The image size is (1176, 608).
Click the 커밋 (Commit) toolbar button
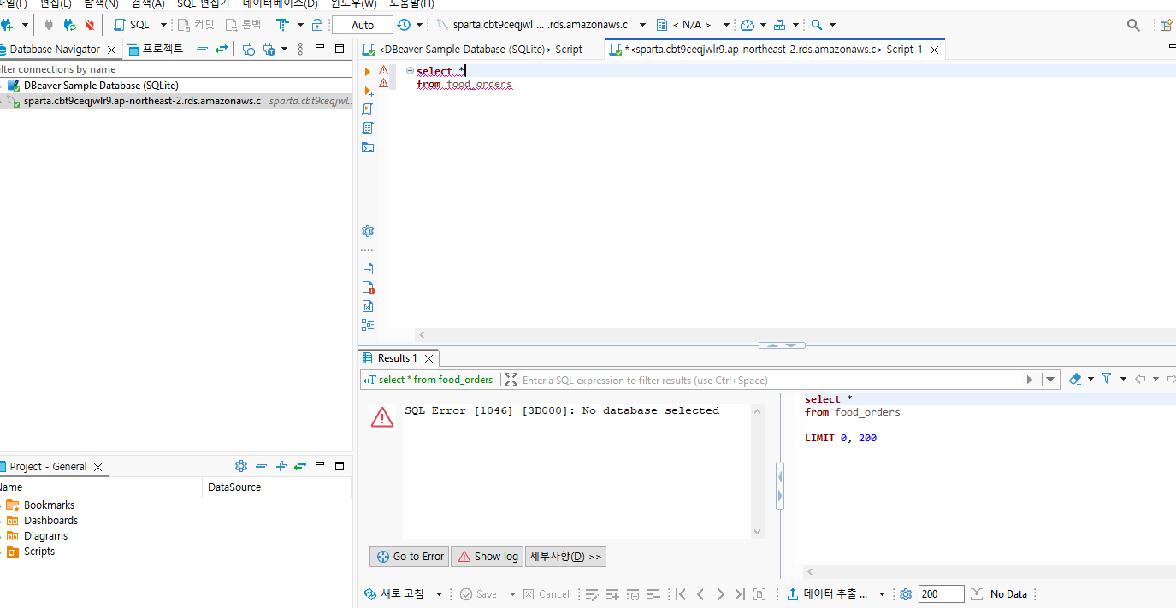[196, 25]
